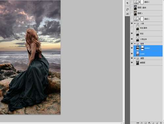Hide the 发丝 layer

click(132, 33)
